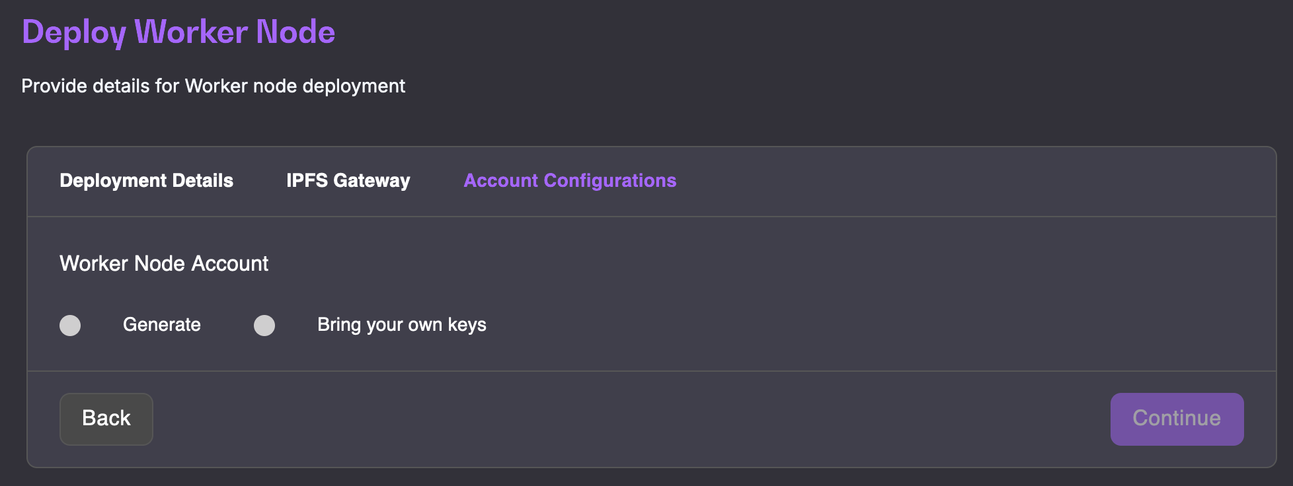Click the Deploy Worker Node page heading

pyautogui.click(x=178, y=32)
